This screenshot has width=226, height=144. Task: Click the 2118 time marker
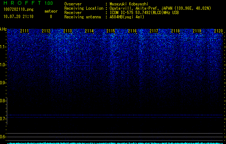point(175,31)
